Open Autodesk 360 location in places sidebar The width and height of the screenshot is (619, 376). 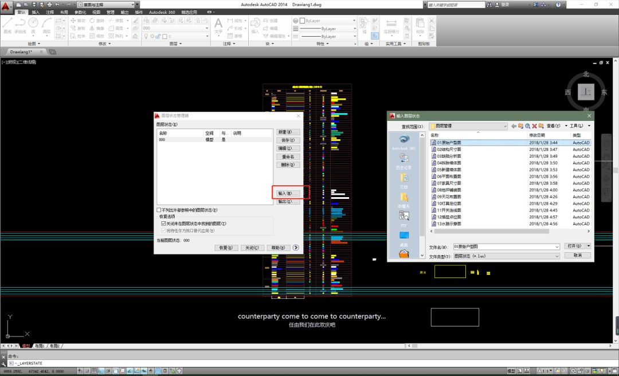pyautogui.click(x=404, y=142)
